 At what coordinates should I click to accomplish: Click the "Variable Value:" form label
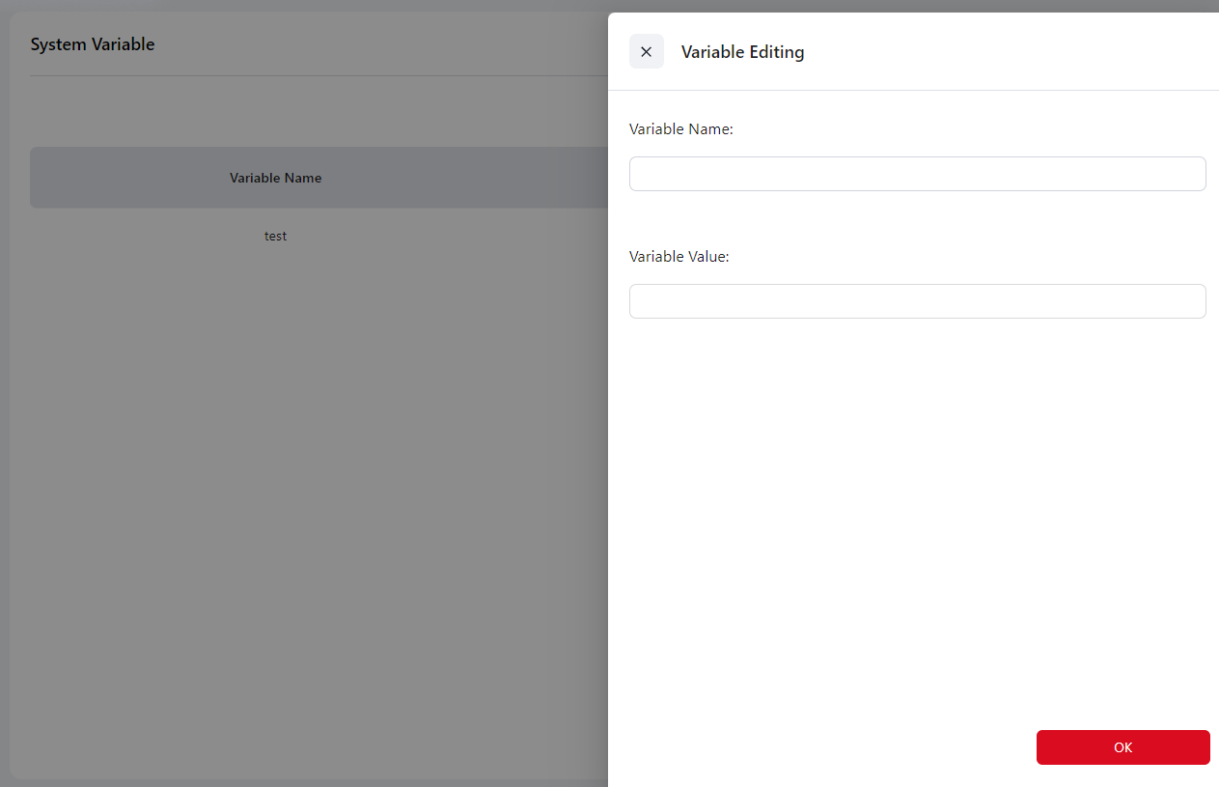(679, 257)
